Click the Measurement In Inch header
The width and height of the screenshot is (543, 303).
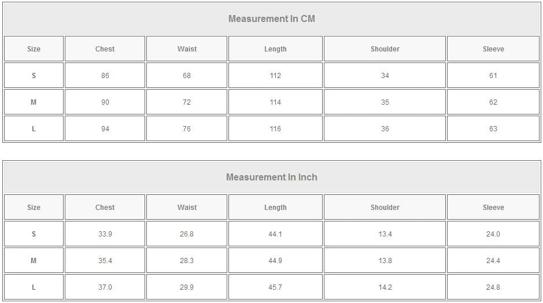[272, 177]
